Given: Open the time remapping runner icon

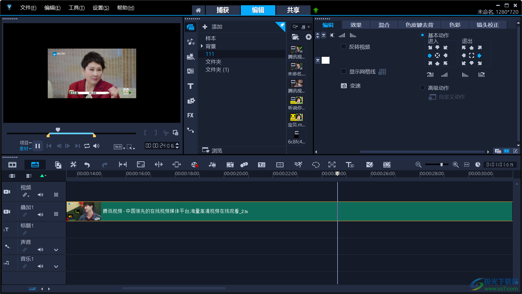Looking at the screenshot, I should 298,164.
